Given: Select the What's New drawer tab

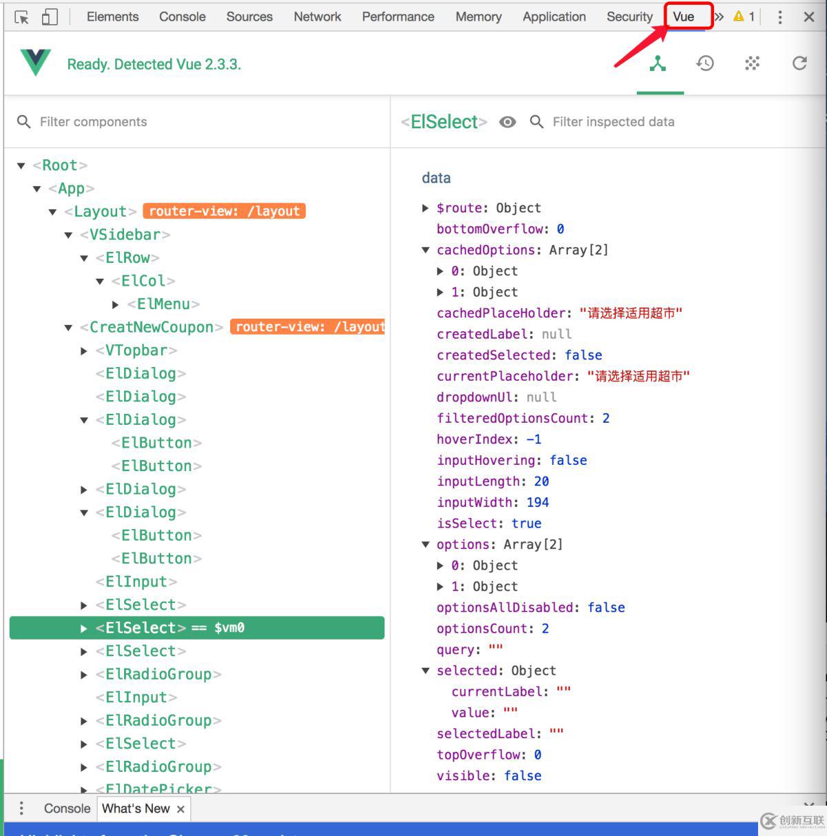Looking at the screenshot, I should point(136,808).
